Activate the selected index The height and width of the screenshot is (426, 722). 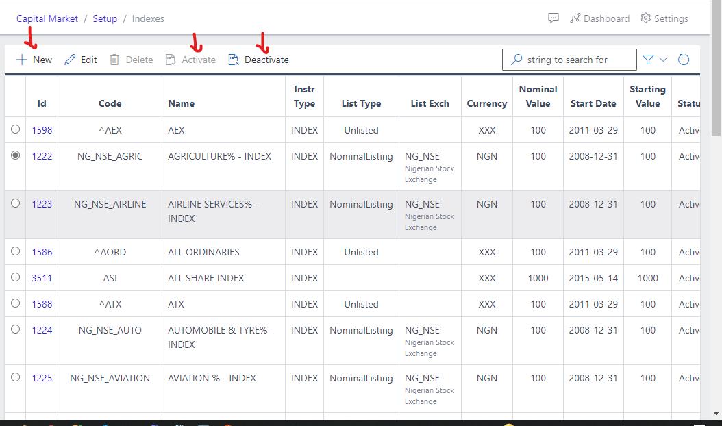(x=190, y=60)
